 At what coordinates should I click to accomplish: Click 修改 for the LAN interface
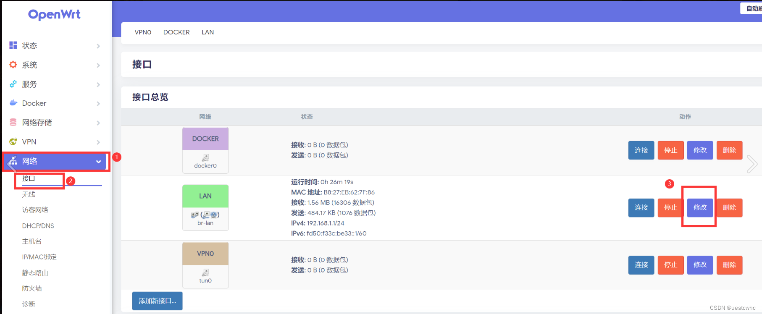pos(700,208)
